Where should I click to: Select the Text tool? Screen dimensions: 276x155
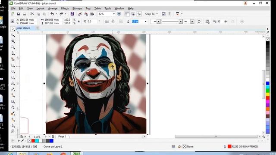click(x=13, y=84)
